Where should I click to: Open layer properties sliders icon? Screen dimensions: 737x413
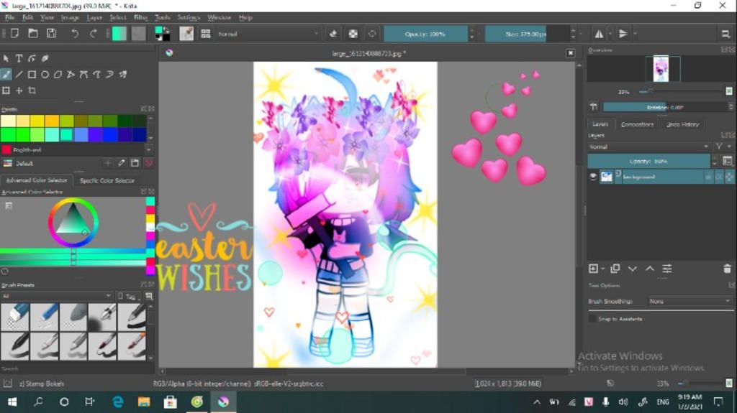pyautogui.click(x=667, y=269)
